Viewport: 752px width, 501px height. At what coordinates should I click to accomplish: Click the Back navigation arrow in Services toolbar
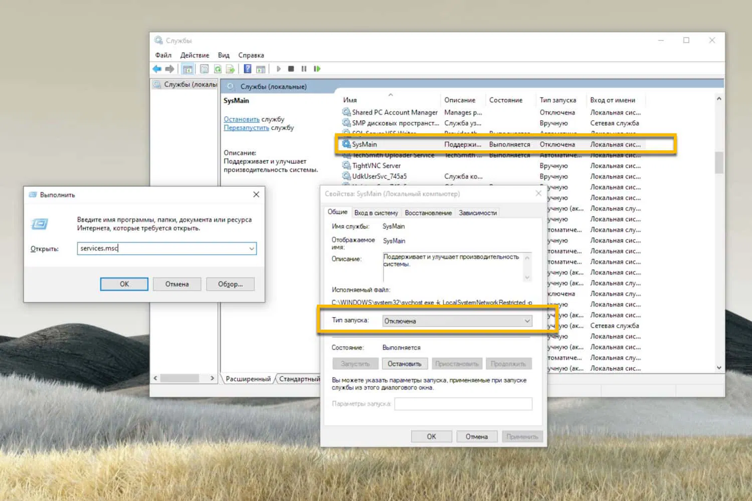tap(156, 69)
